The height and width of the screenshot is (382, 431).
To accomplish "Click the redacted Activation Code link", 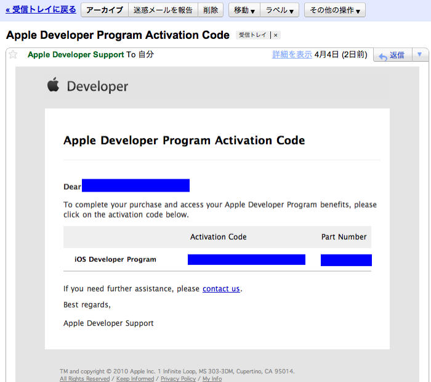I will 246,259.
